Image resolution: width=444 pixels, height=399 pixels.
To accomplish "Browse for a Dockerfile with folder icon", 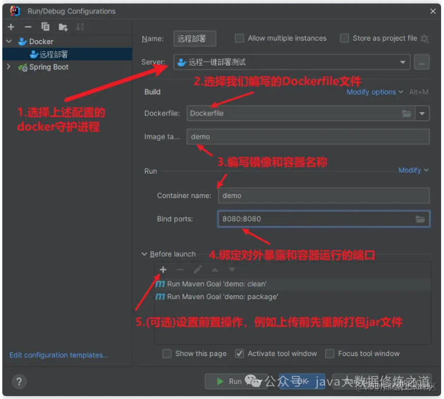I will pyautogui.click(x=407, y=113).
